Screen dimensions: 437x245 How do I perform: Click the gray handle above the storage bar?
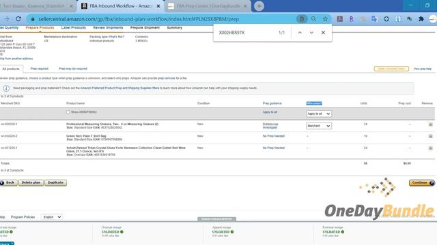click(217, 219)
